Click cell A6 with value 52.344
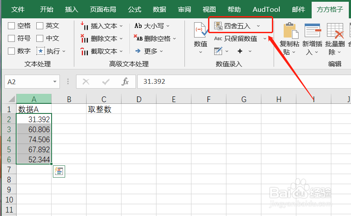 tap(34, 159)
